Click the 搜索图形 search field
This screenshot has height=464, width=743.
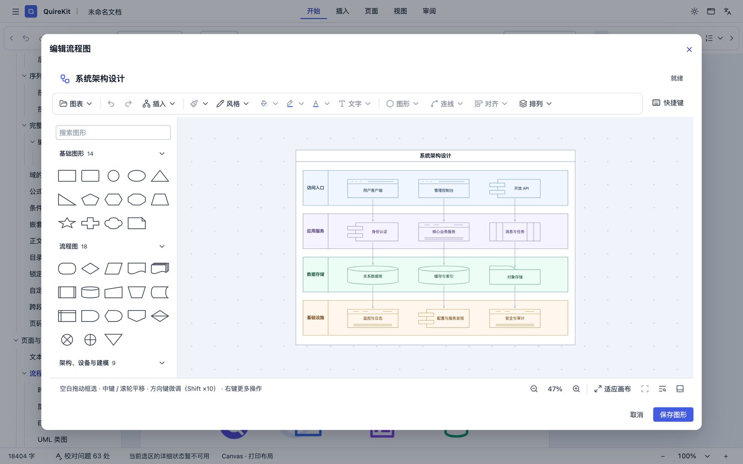tap(113, 132)
